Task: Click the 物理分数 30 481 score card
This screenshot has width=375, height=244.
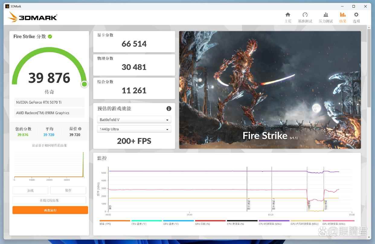Action: (x=134, y=65)
